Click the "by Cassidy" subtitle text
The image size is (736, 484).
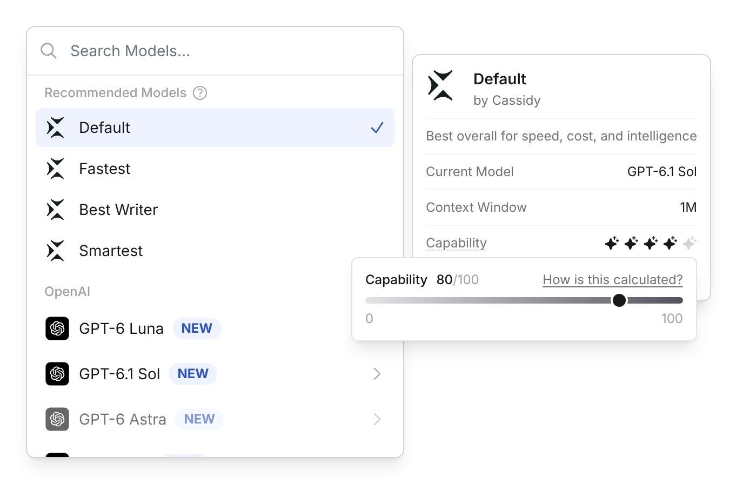pyautogui.click(x=507, y=100)
